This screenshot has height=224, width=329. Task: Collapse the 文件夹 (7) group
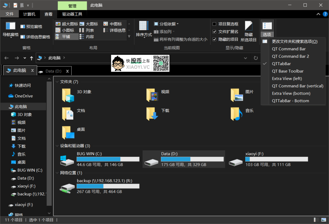coord(57,82)
